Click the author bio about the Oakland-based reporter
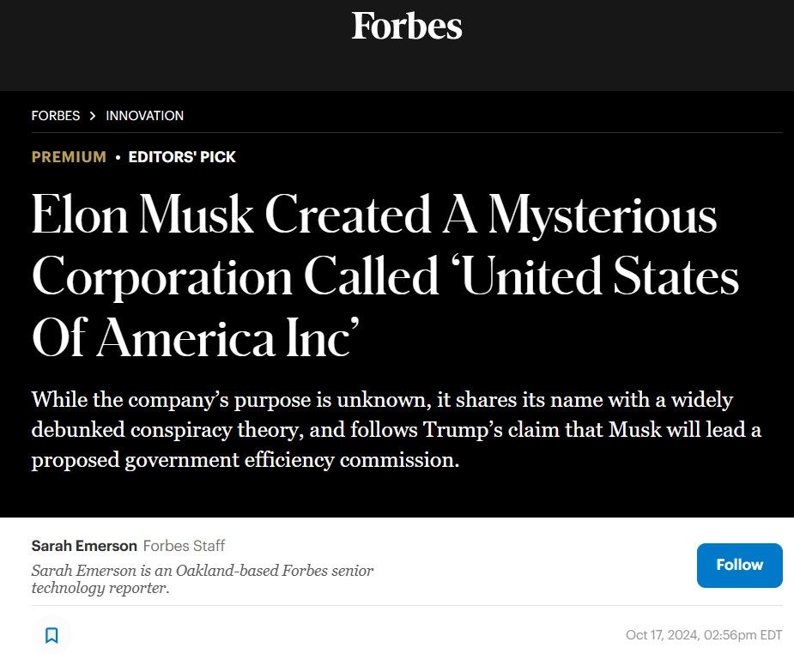 click(x=202, y=579)
